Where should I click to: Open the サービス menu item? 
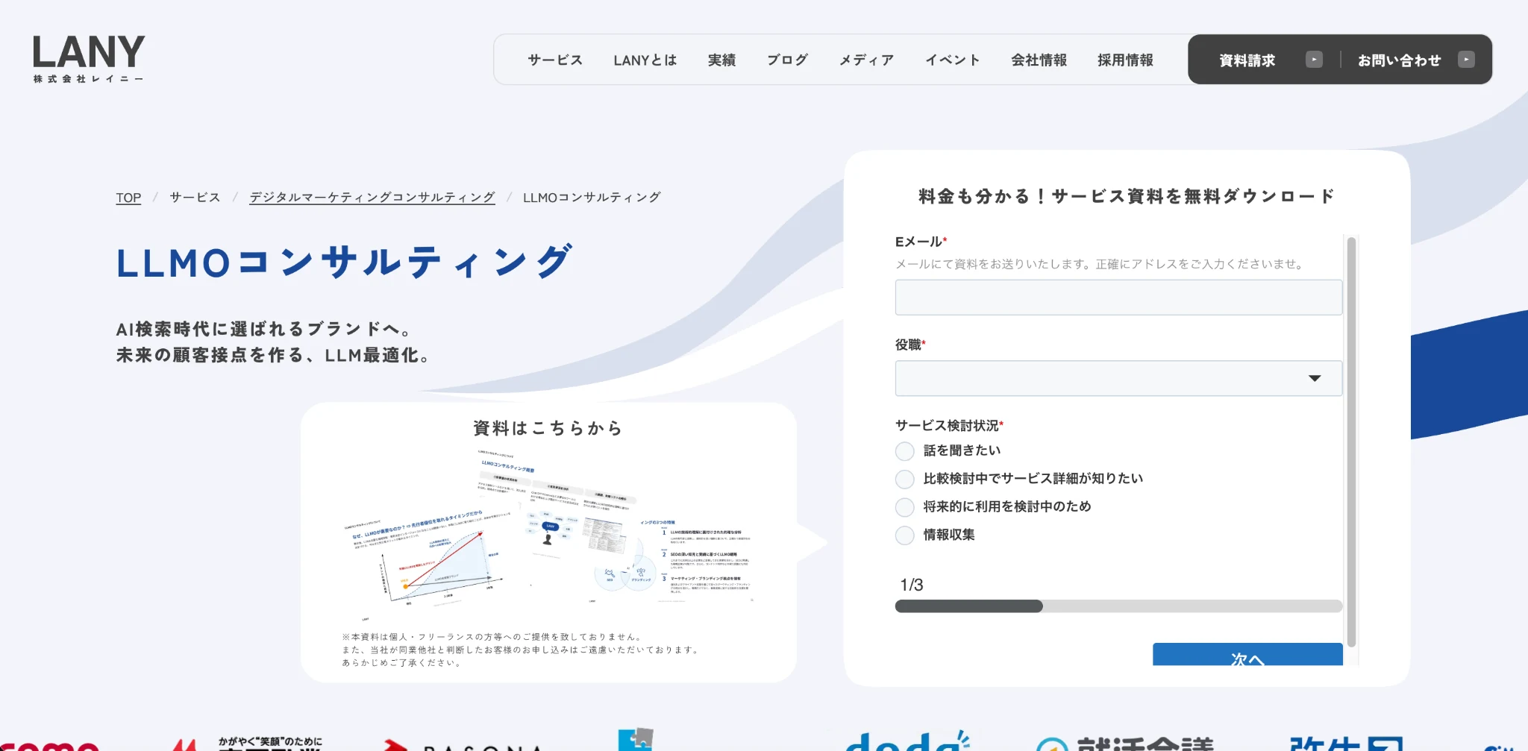point(555,60)
